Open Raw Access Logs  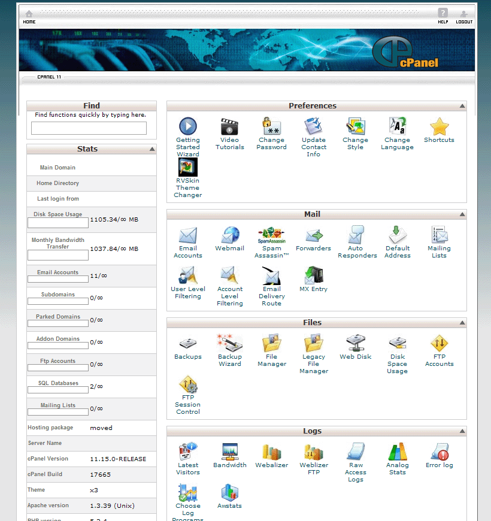pyautogui.click(x=356, y=452)
